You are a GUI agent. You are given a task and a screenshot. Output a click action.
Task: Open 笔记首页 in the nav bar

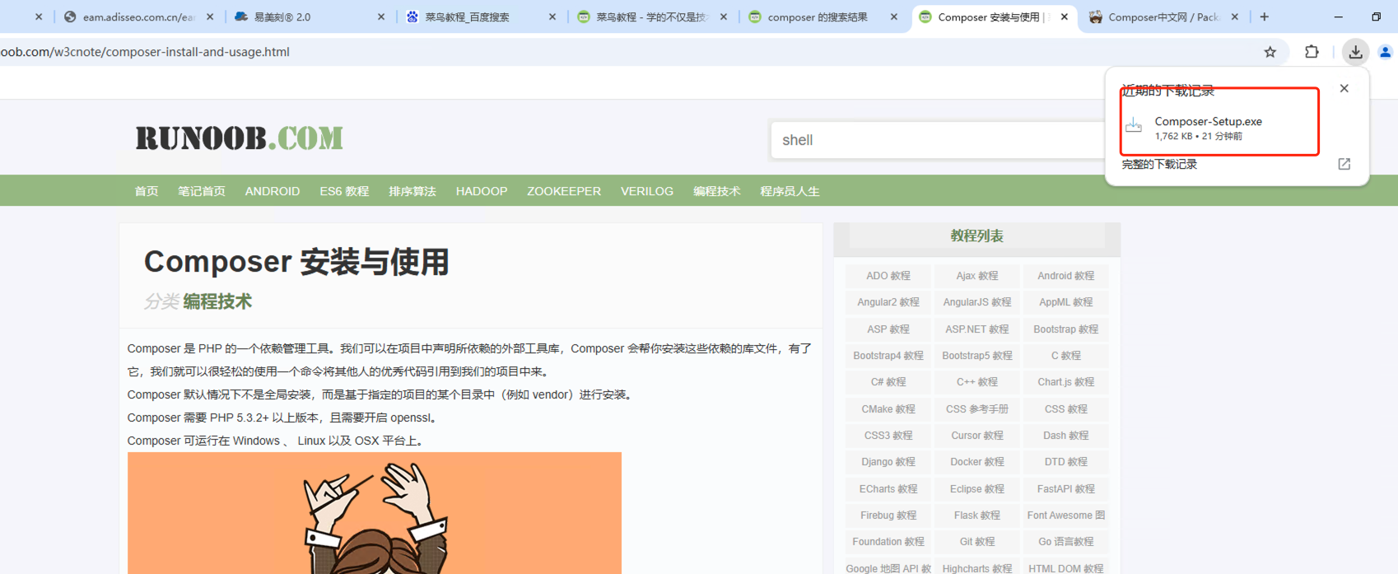(x=202, y=191)
